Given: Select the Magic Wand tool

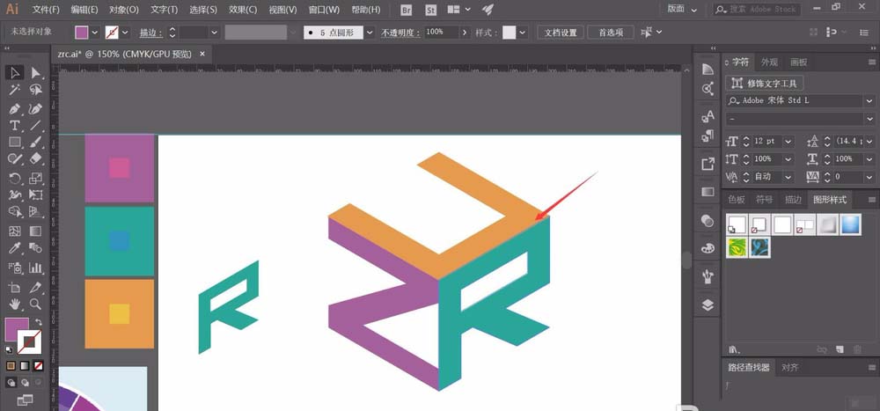Looking at the screenshot, I should [x=15, y=90].
